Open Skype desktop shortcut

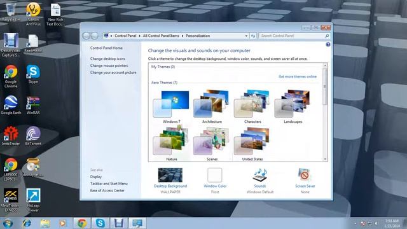(x=33, y=74)
